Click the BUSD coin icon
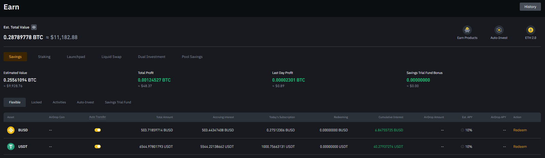This screenshot has width=545, height=158. pos(11,130)
